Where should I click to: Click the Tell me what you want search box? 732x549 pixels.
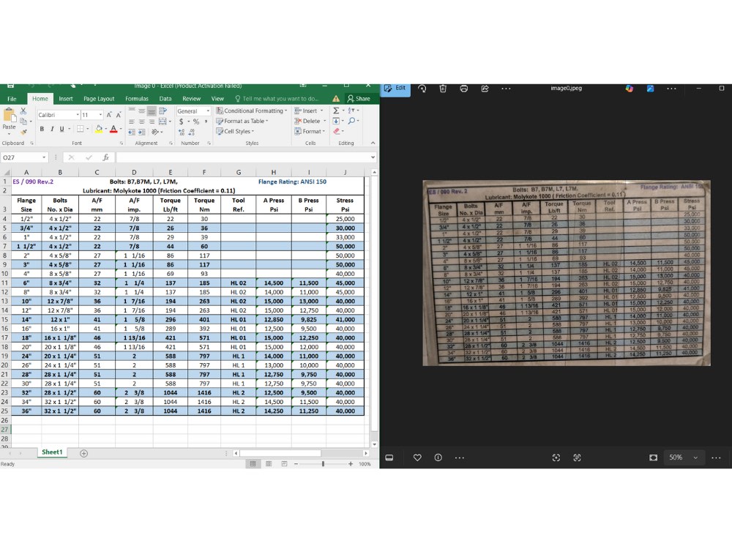tap(277, 99)
